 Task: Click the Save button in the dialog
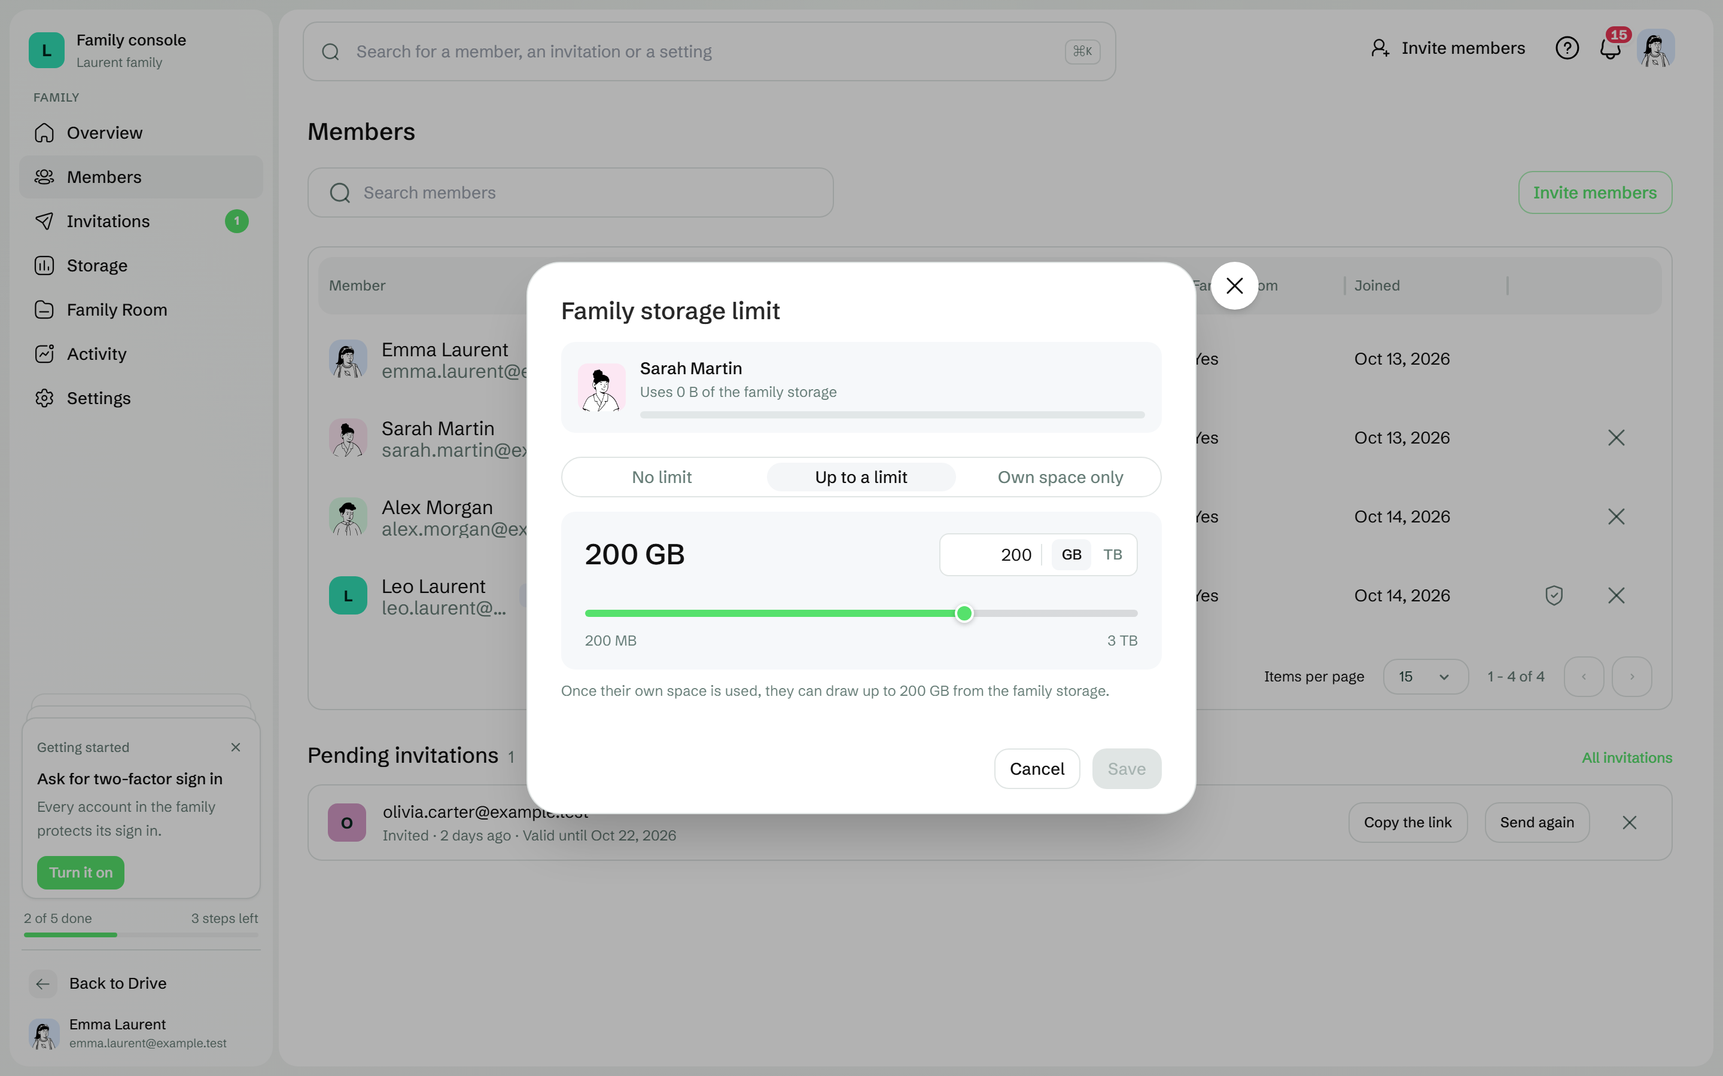pos(1127,769)
